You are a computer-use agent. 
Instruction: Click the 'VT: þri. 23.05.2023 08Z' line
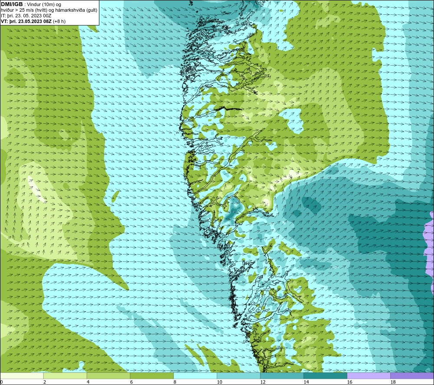[x=26, y=21]
